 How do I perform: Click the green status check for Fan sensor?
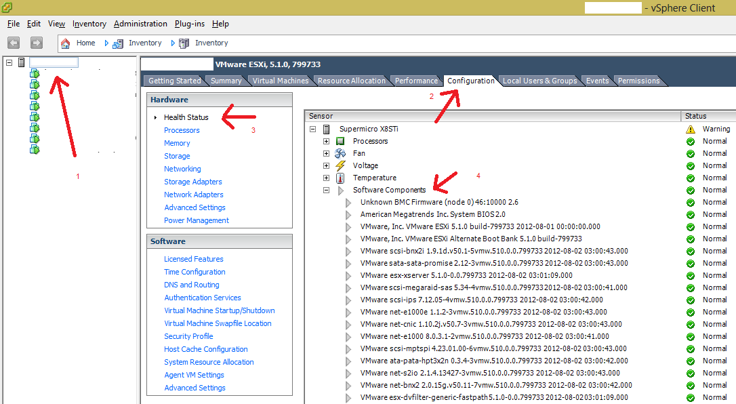click(x=691, y=153)
